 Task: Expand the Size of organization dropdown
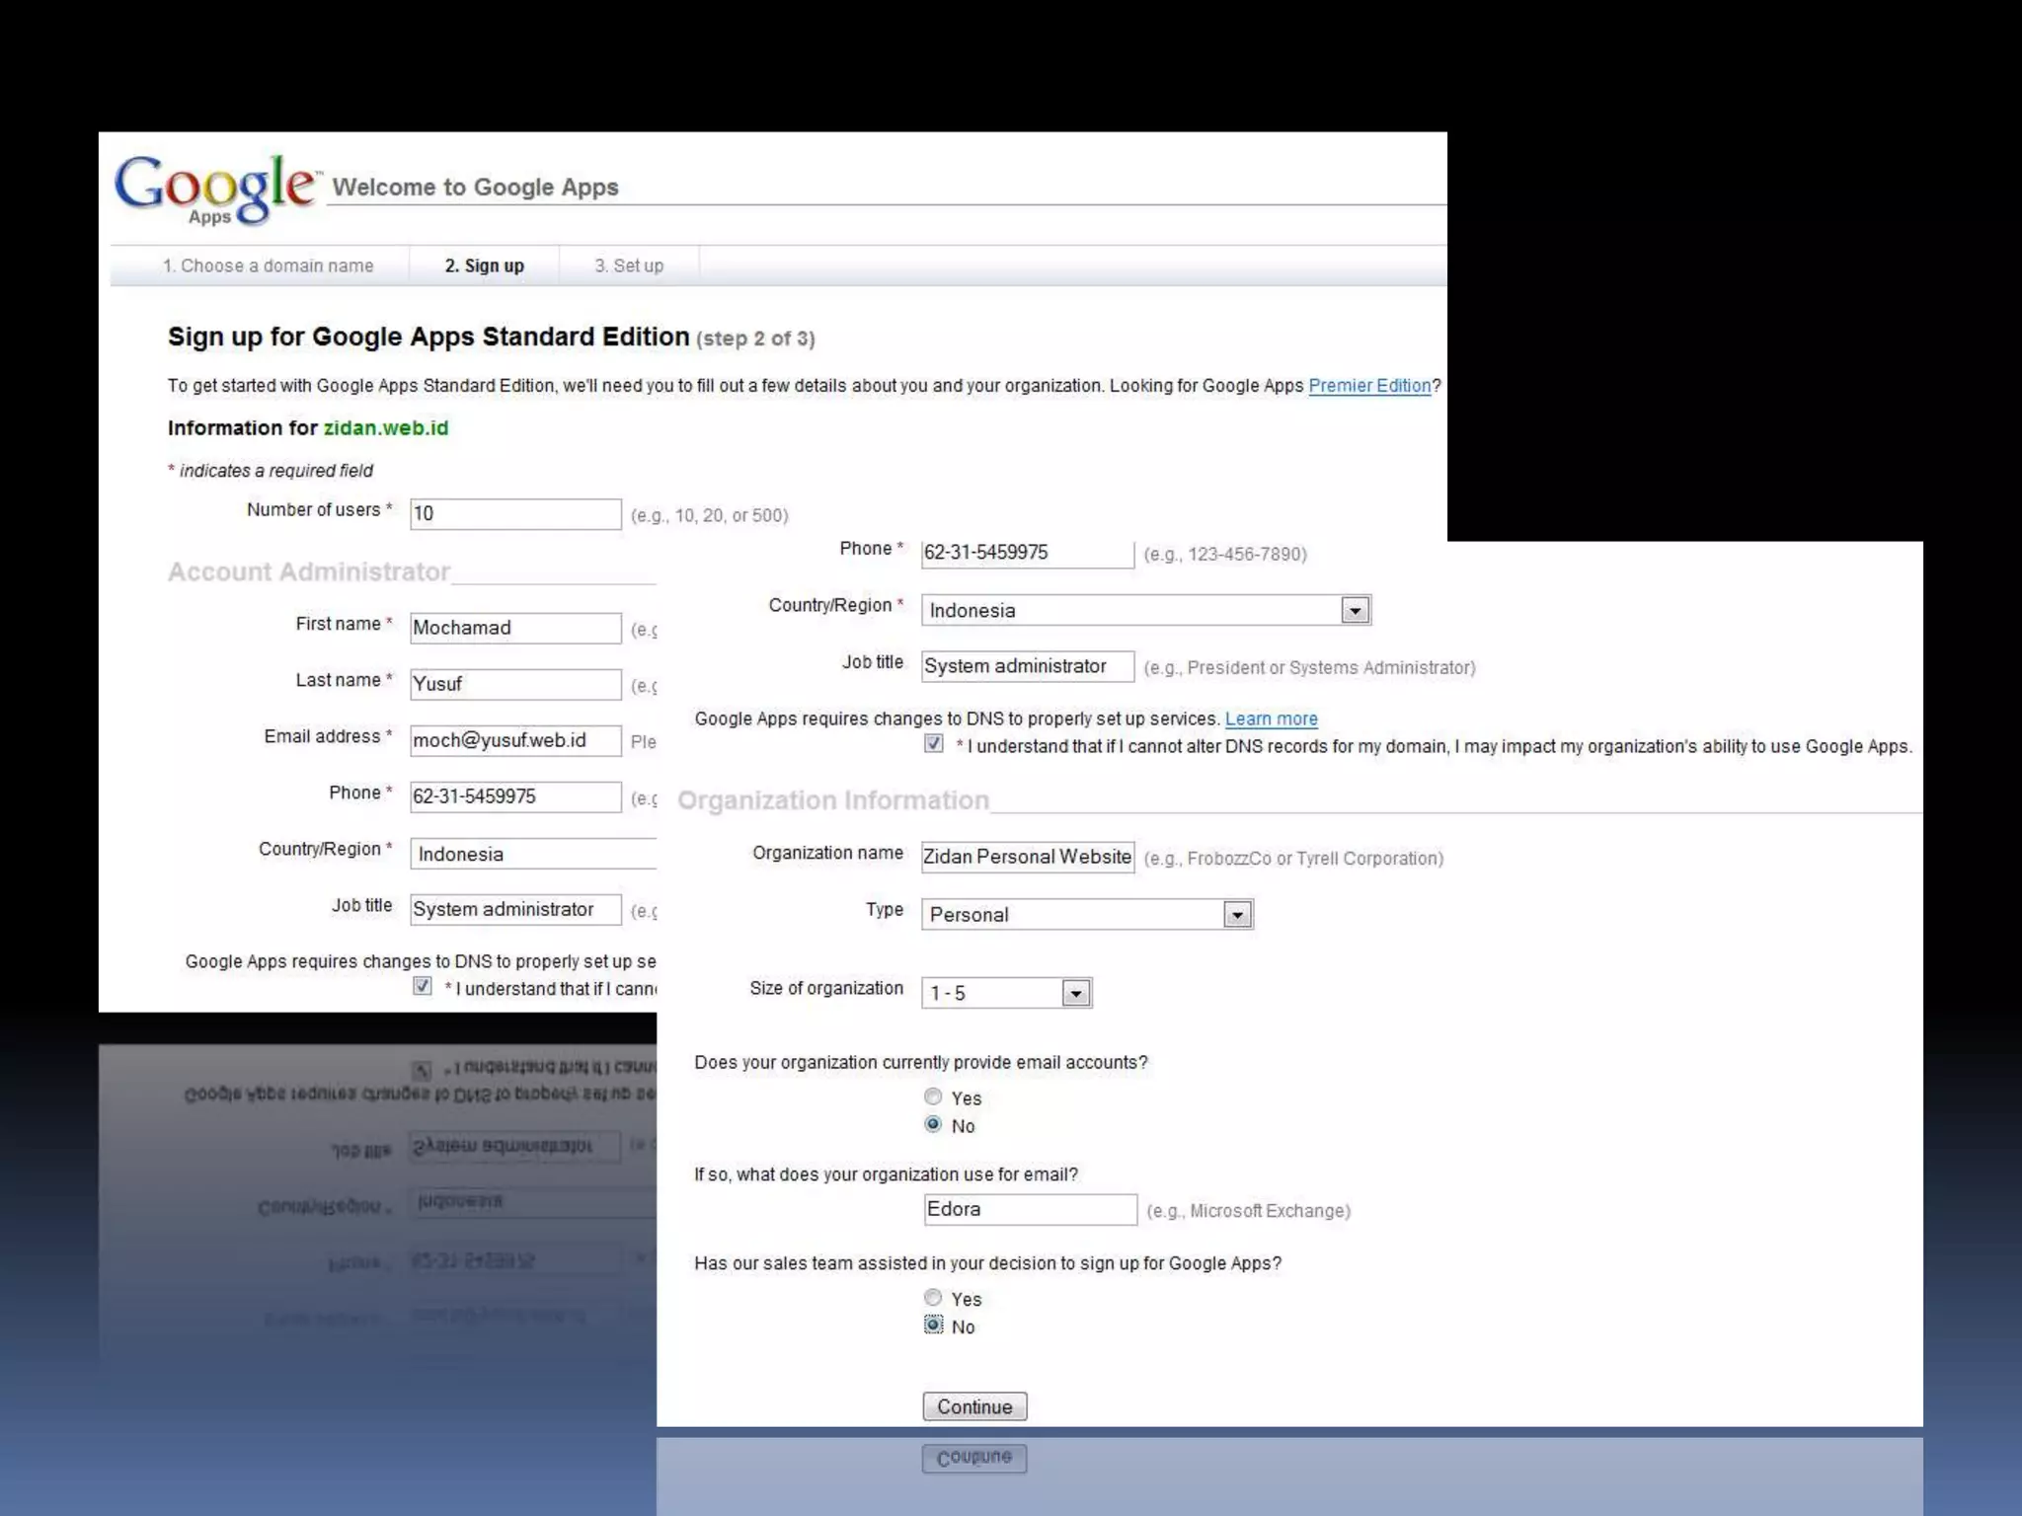[x=1006, y=993]
